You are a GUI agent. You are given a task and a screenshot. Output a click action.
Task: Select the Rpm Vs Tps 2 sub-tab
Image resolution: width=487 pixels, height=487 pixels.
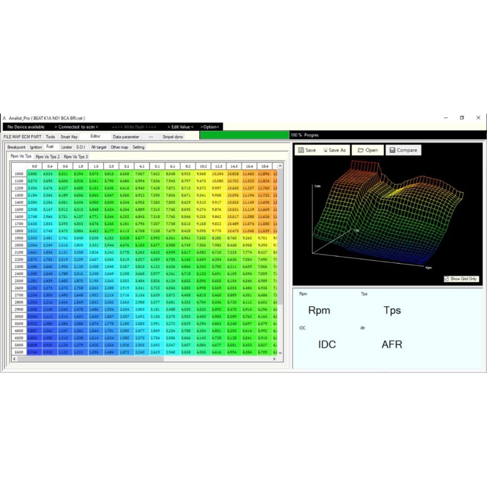click(x=48, y=156)
